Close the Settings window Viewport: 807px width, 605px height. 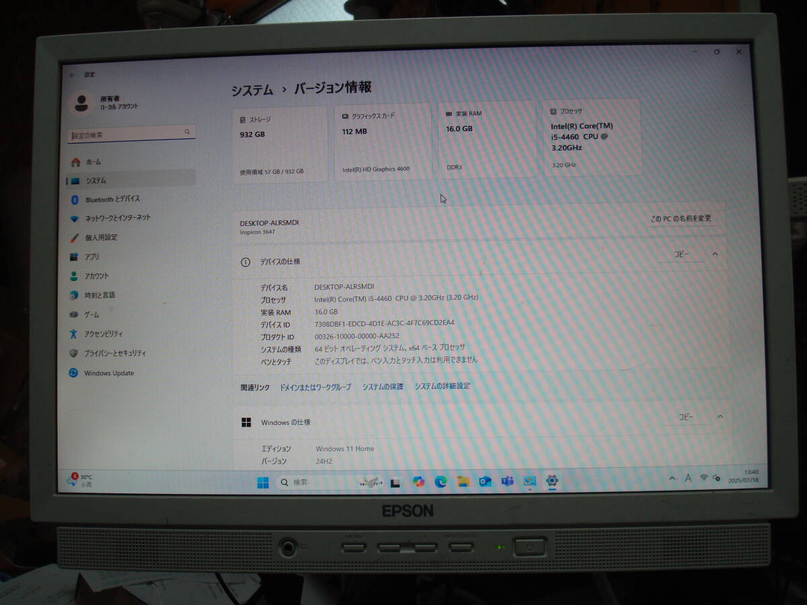(738, 51)
